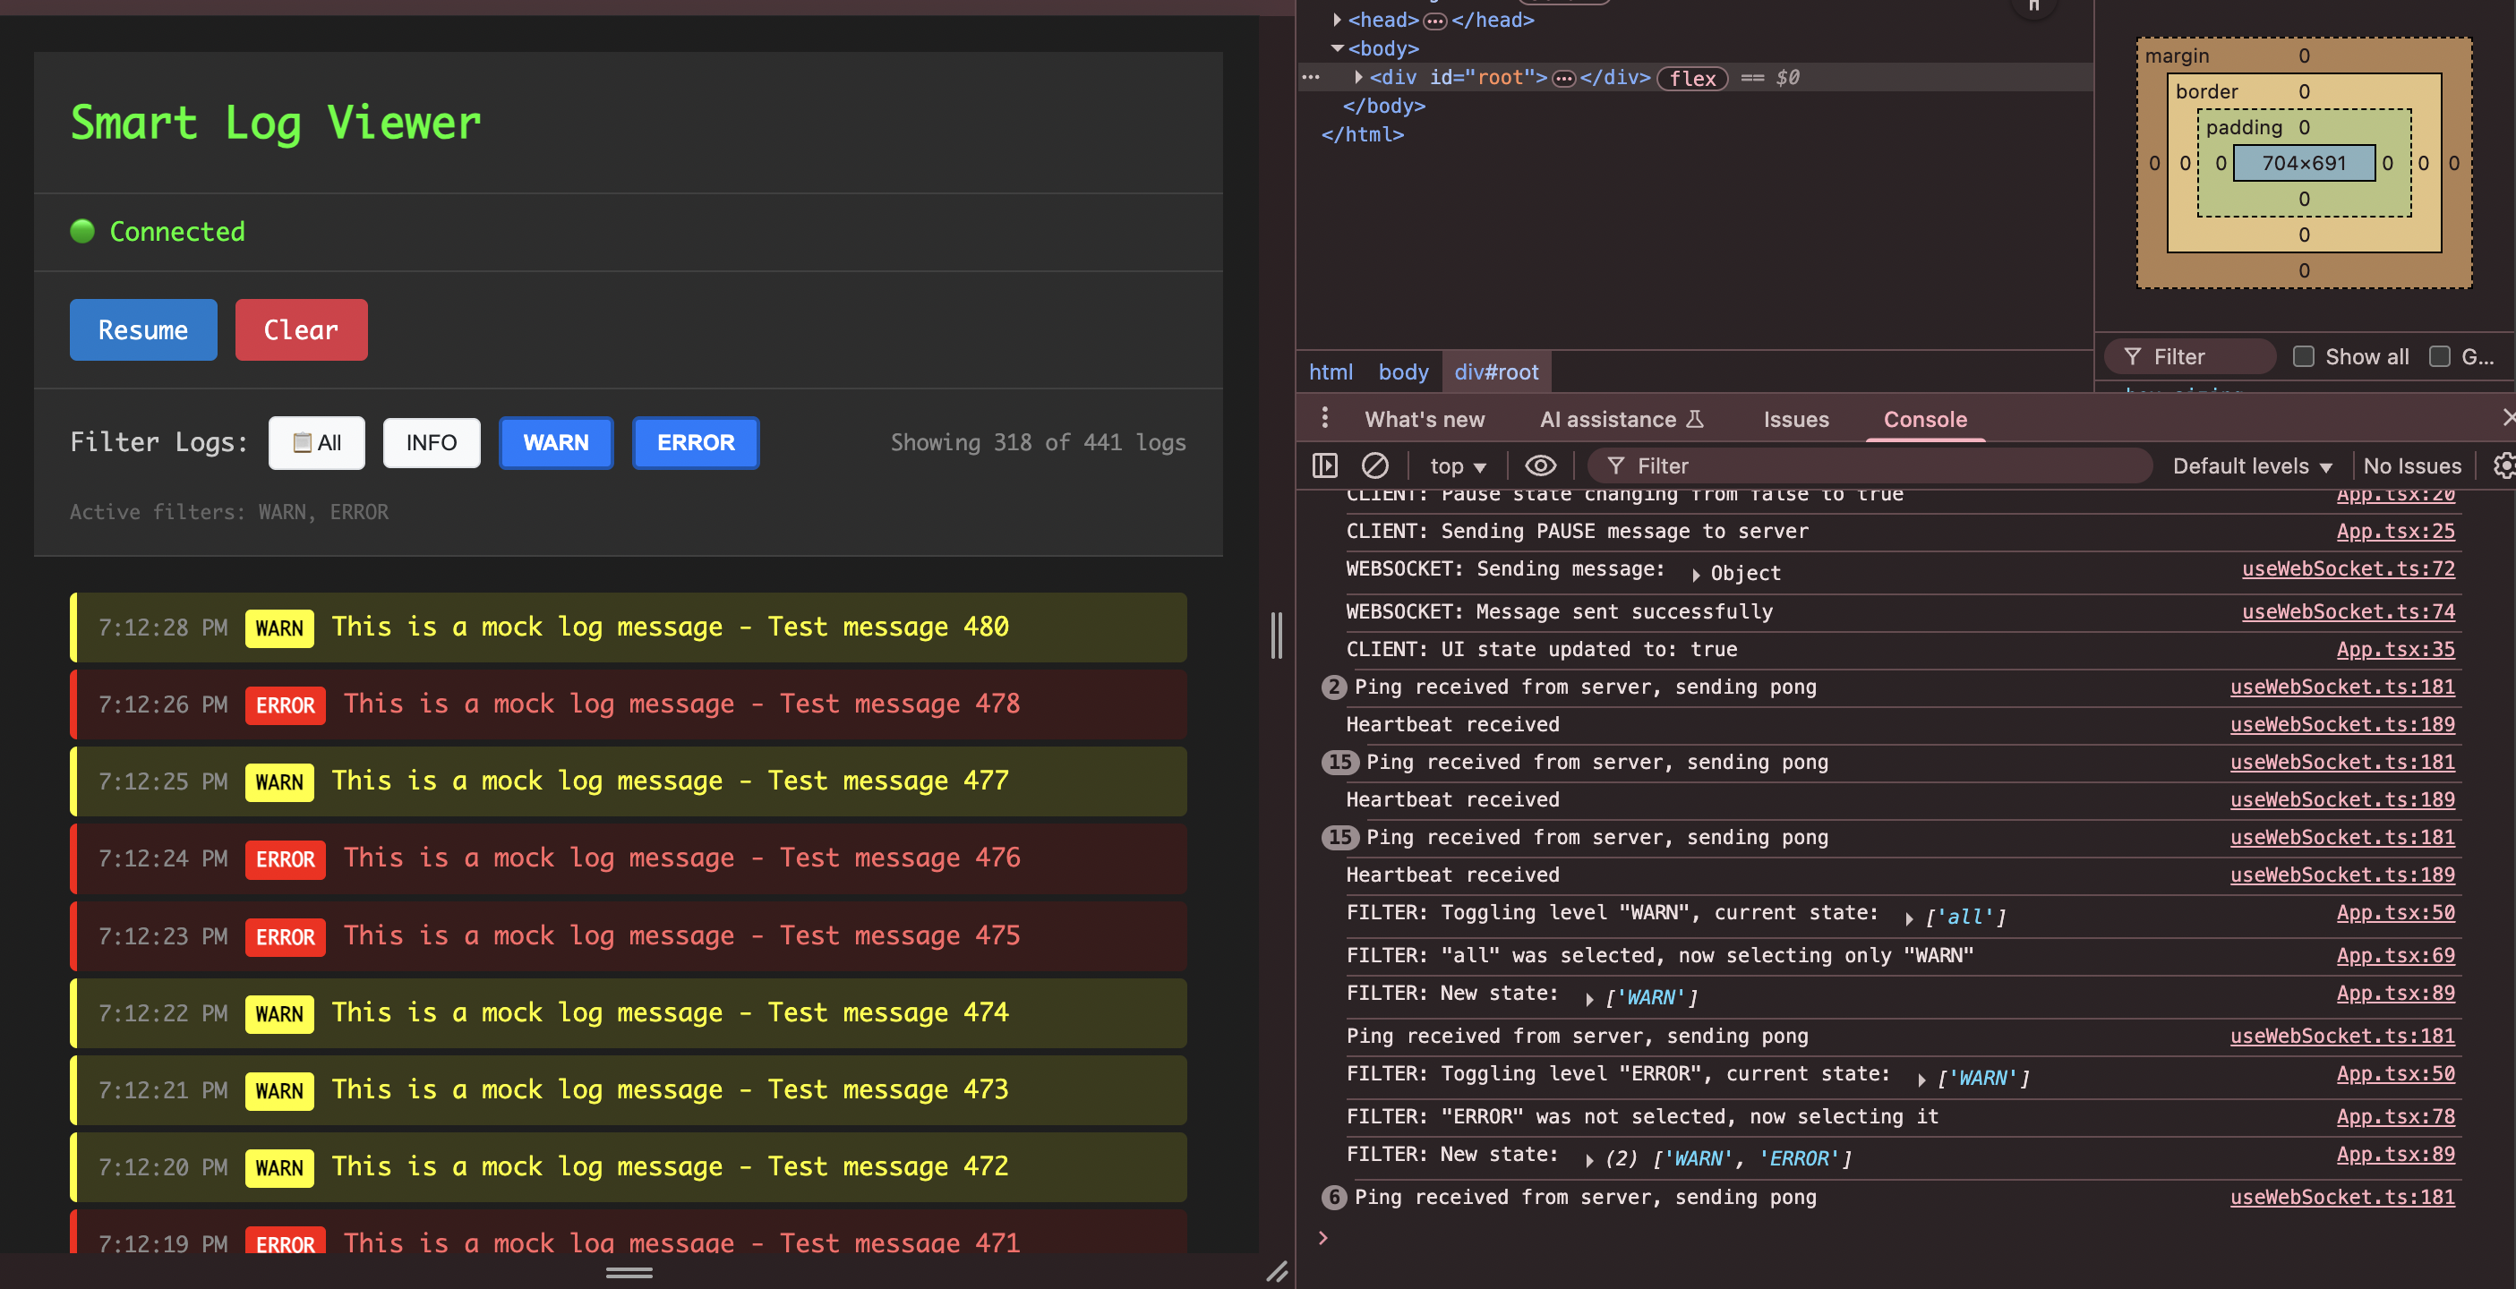Expand the Object in WEBSOCKET Sending message
2516x1289 pixels.
(1696, 574)
